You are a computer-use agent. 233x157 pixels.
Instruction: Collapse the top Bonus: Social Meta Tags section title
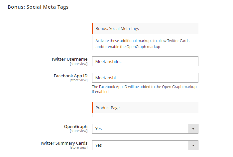point(38,7)
